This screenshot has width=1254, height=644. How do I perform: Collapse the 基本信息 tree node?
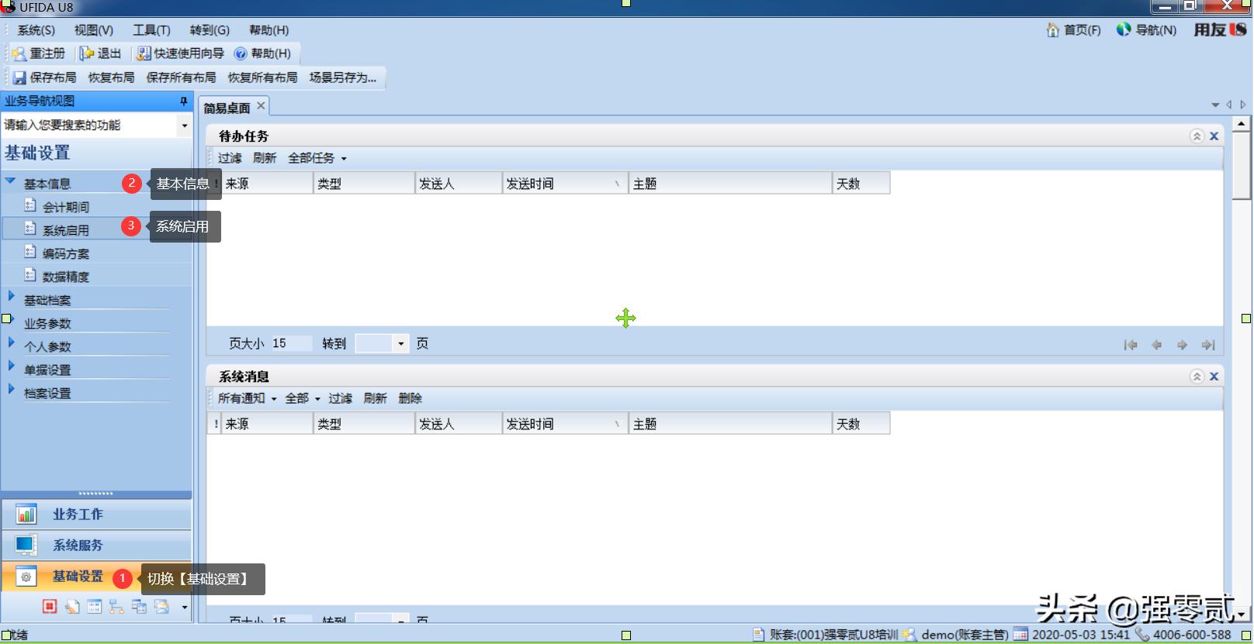click(x=10, y=182)
